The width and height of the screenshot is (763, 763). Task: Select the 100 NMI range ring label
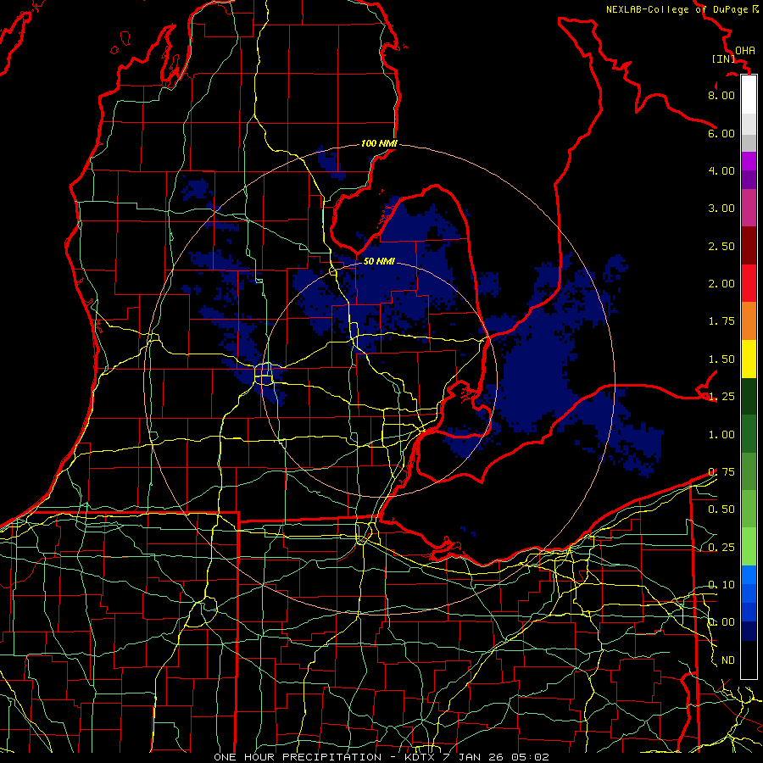point(379,143)
